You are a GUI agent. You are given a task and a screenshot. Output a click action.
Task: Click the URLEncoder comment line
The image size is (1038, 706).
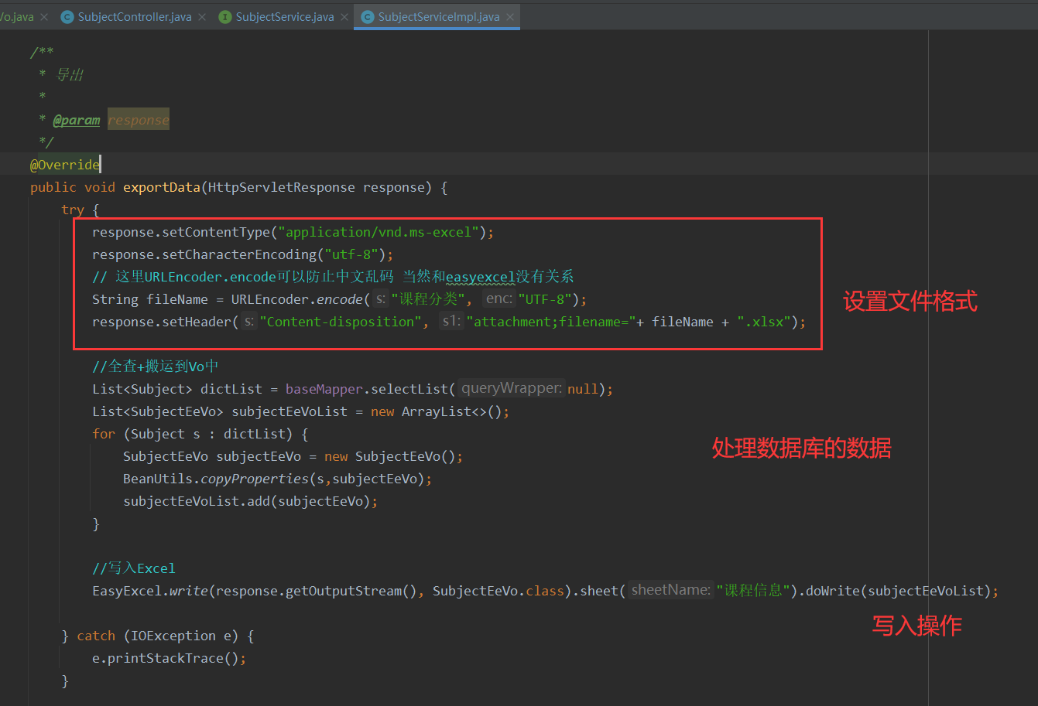333,277
